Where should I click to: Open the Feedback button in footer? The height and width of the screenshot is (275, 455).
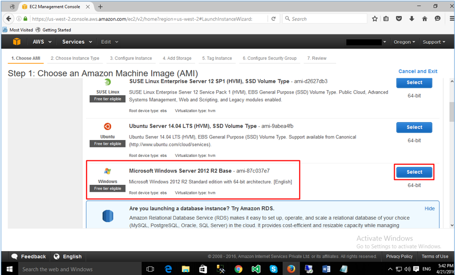[x=29, y=257]
